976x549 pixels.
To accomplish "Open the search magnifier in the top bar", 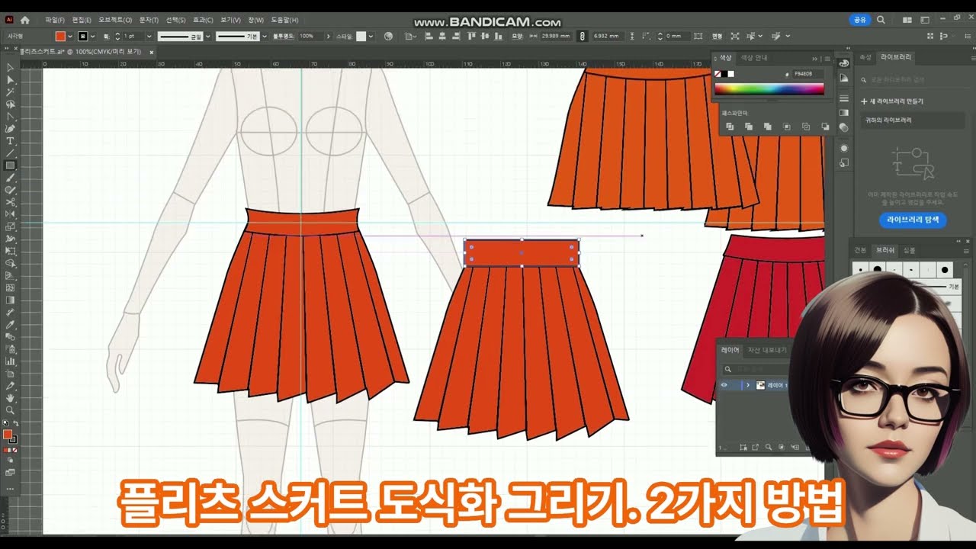I will (x=881, y=20).
